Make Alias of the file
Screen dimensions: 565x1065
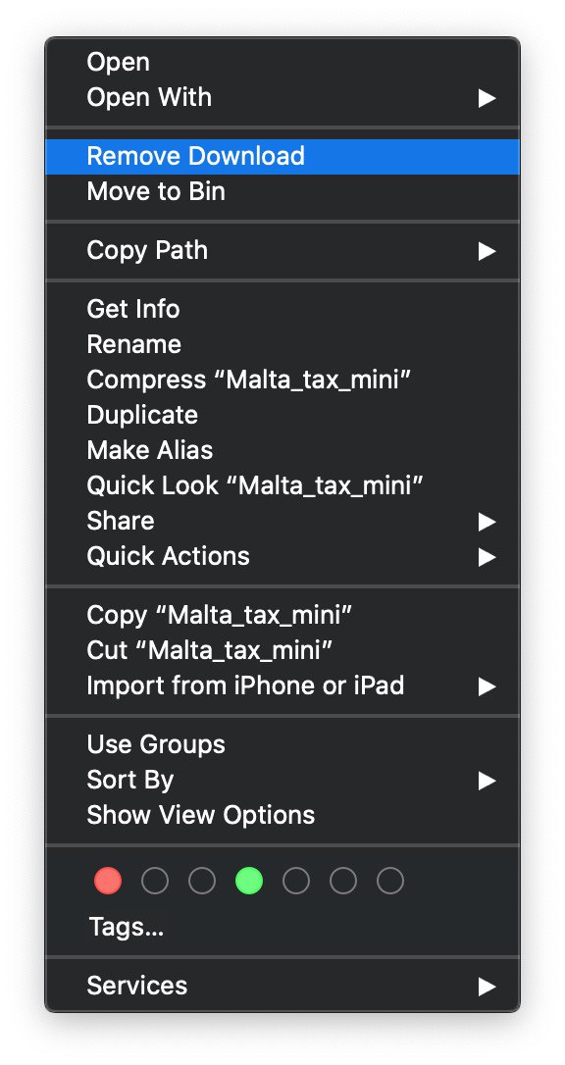tap(282, 451)
